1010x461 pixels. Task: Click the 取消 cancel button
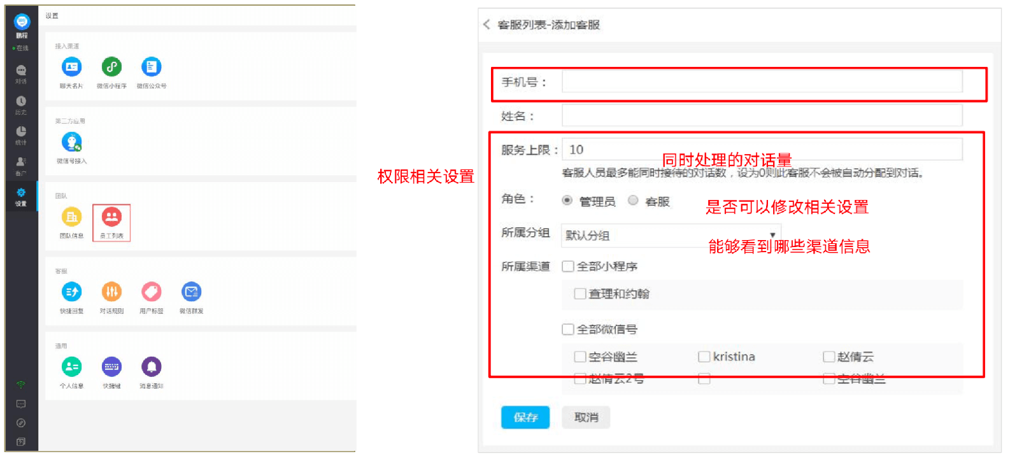(586, 417)
